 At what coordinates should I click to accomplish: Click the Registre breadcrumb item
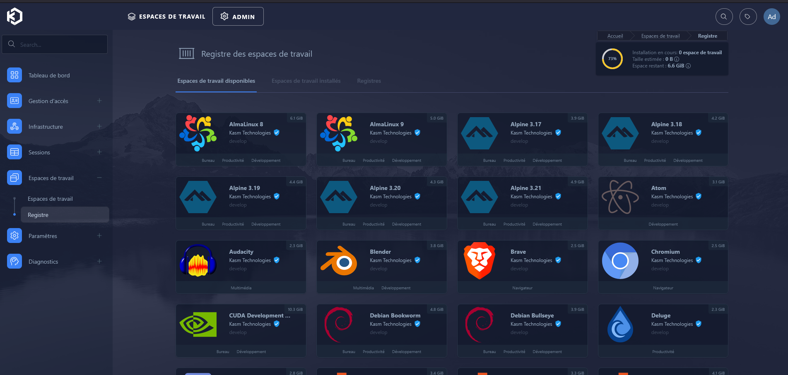[x=707, y=36]
